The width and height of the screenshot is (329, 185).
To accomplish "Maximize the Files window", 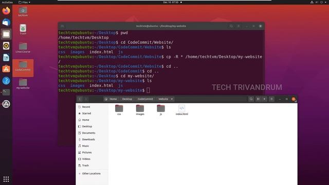I will click(x=287, y=99).
